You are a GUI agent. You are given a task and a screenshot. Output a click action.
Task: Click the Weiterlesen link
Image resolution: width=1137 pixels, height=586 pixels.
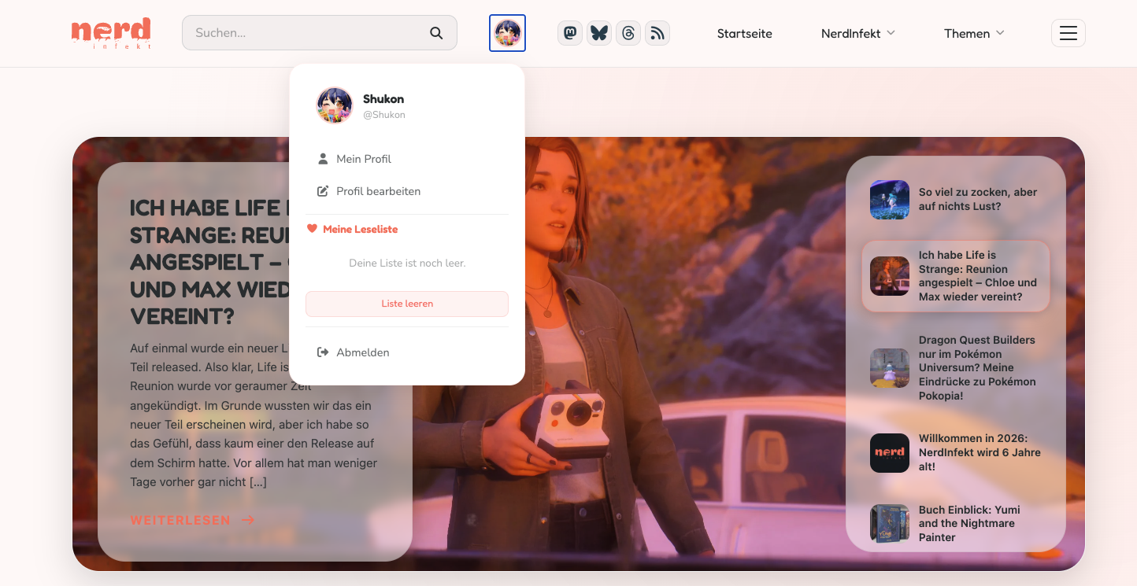click(180, 520)
